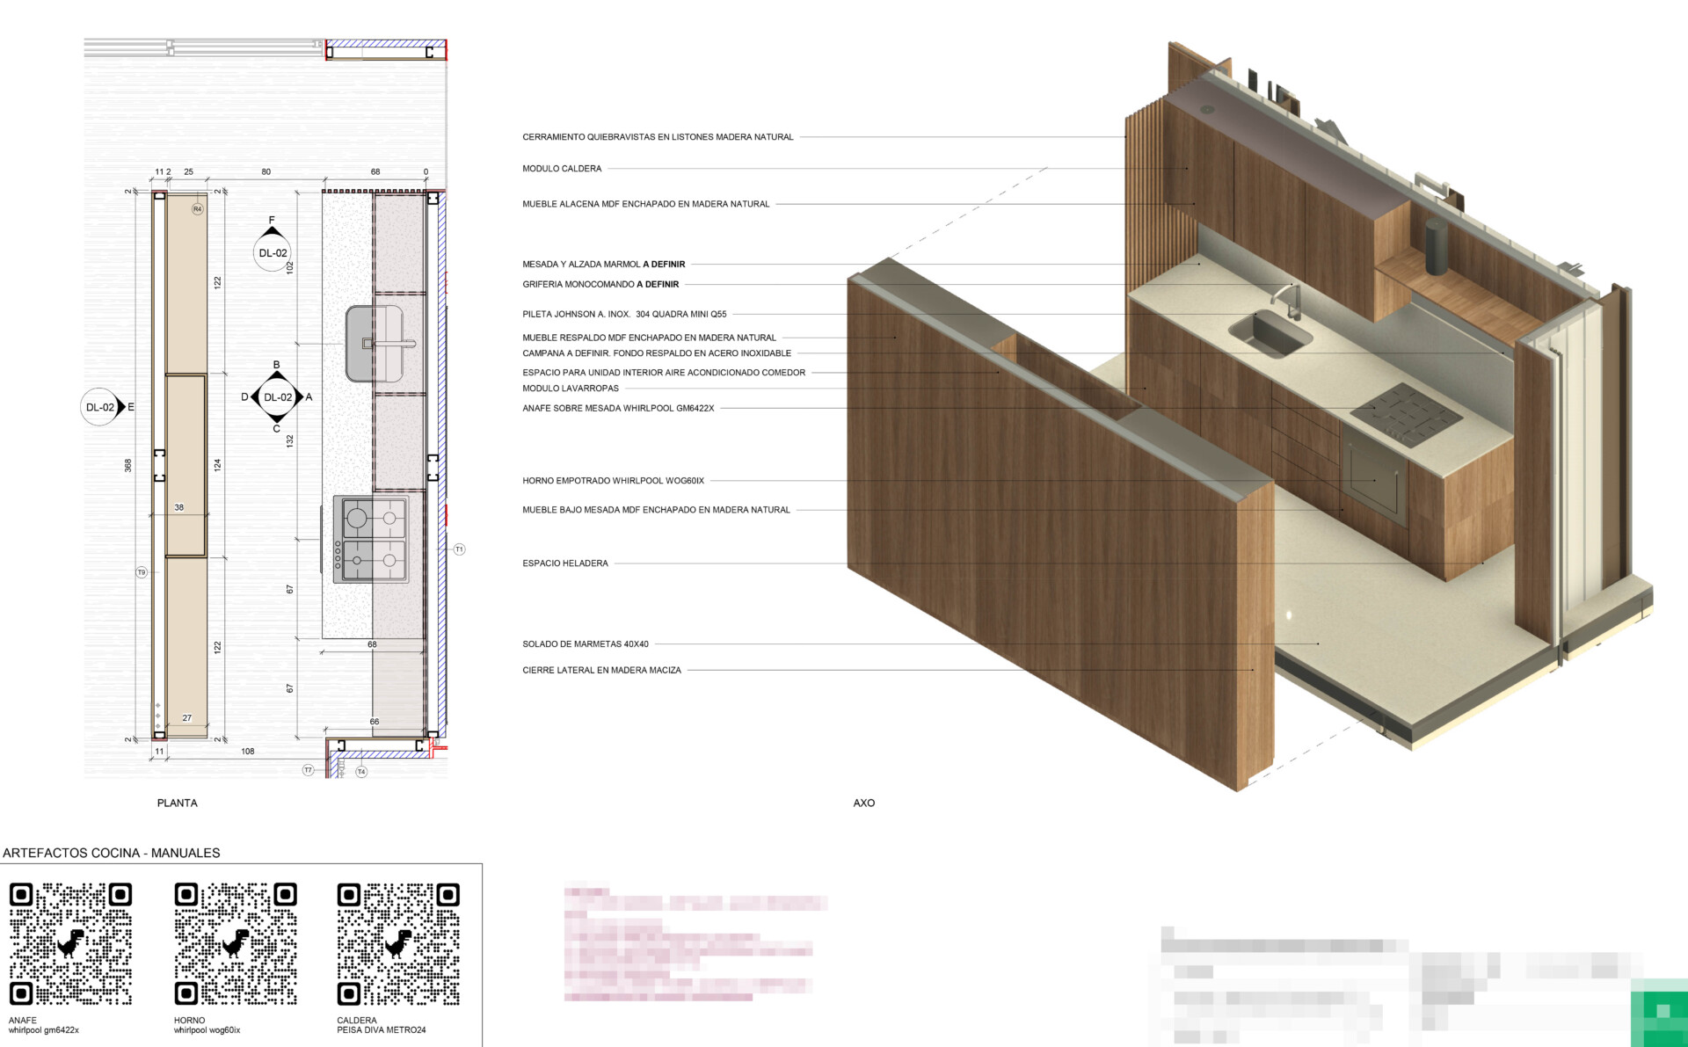This screenshot has width=1688, height=1047.
Task: Click 'PILETA JOHNSON A. INOX.' annotation label
Action: click(x=624, y=314)
